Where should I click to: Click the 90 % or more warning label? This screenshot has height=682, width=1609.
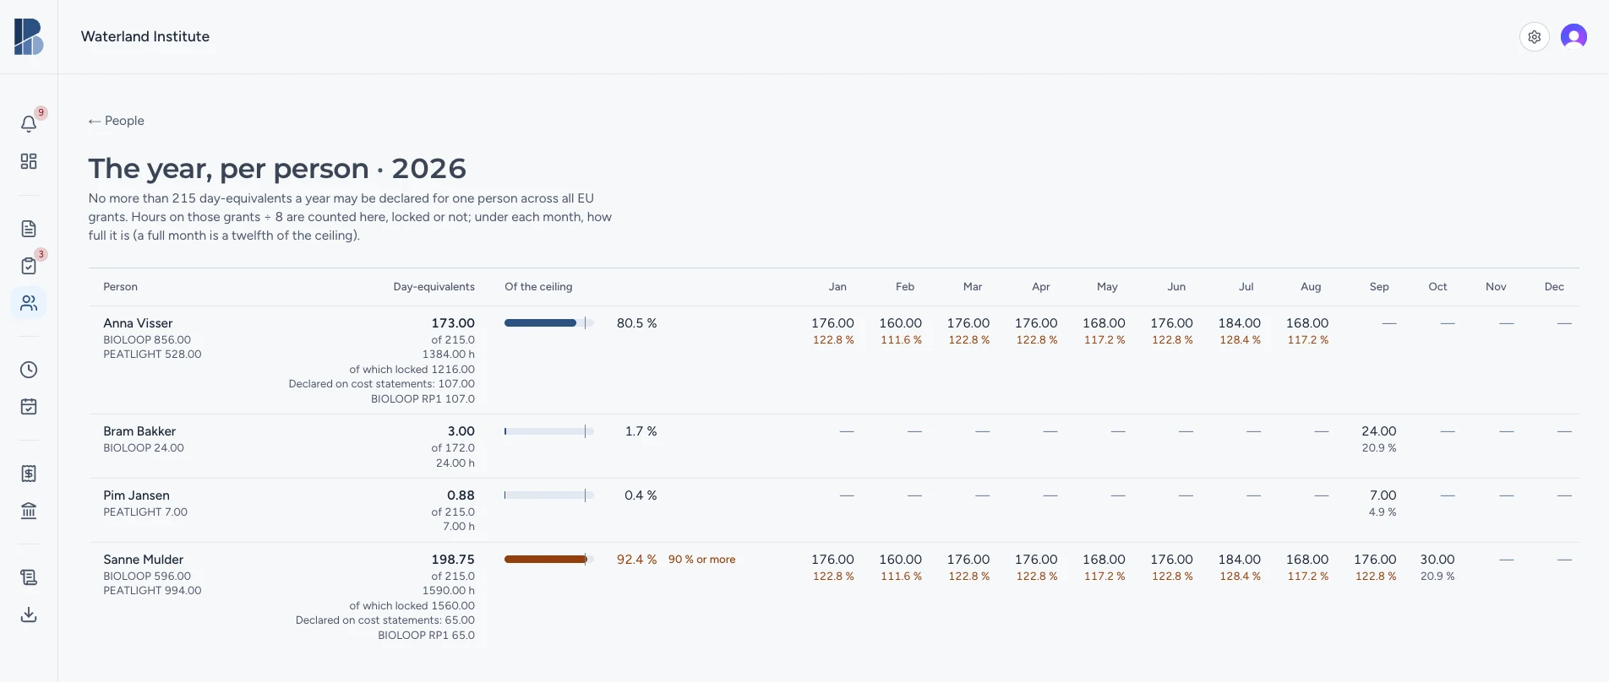[701, 560]
